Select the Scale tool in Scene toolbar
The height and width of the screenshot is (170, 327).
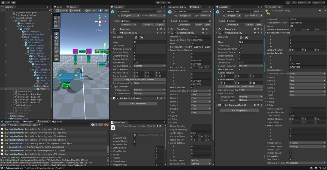(x=56, y=45)
